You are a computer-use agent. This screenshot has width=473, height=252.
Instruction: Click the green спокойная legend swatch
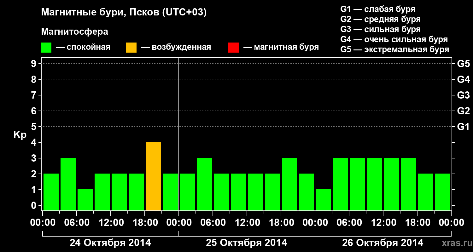coord(46,48)
